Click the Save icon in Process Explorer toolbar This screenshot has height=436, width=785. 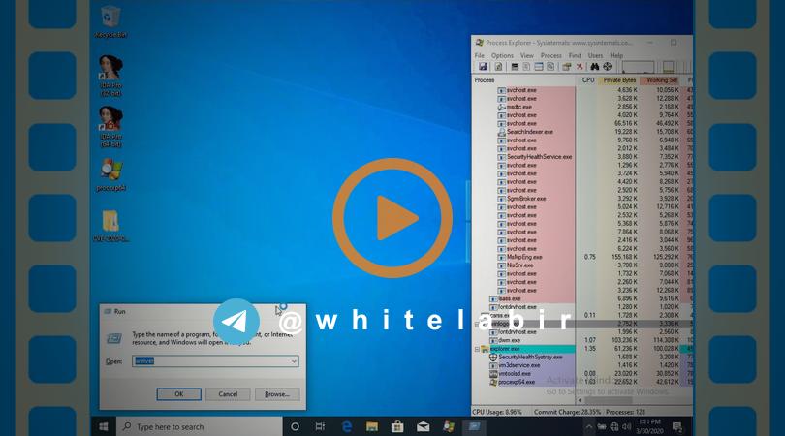click(483, 67)
